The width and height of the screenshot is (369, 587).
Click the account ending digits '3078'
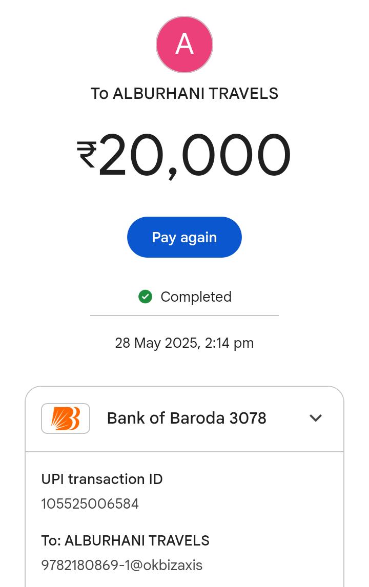click(x=248, y=418)
